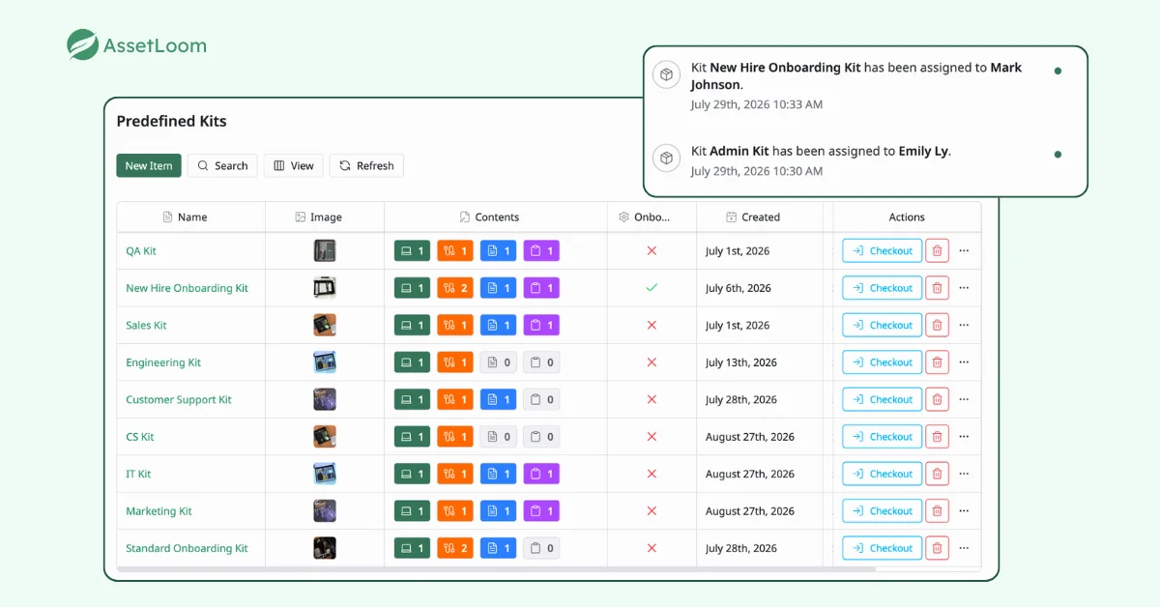Delete the IT Kit via trash icon
The image size is (1160, 607).
pyautogui.click(x=937, y=475)
